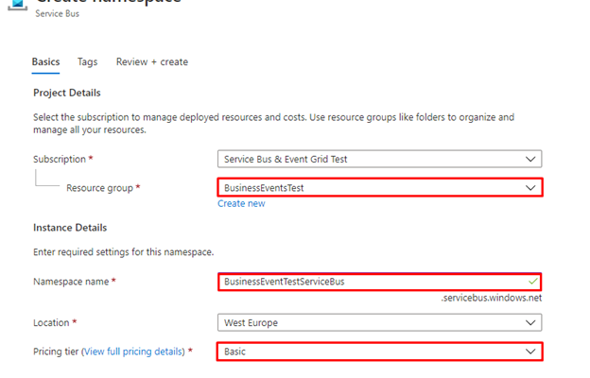Screen dimensions: 590x378
Task: Open the Subscription dropdown
Action: (x=379, y=159)
